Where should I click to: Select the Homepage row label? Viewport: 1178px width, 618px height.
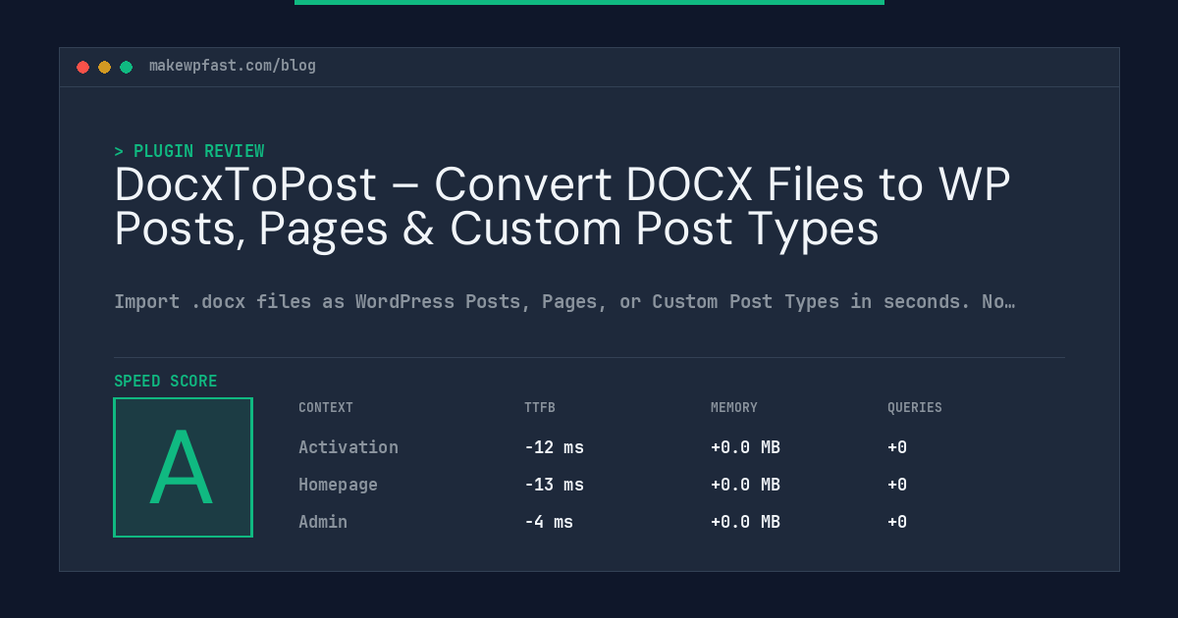pos(338,485)
